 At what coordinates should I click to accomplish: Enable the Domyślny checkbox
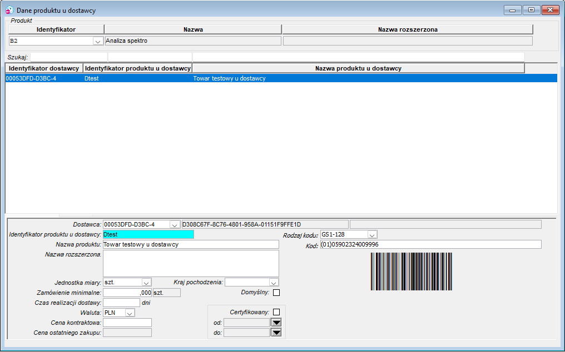tap(276, 293)
